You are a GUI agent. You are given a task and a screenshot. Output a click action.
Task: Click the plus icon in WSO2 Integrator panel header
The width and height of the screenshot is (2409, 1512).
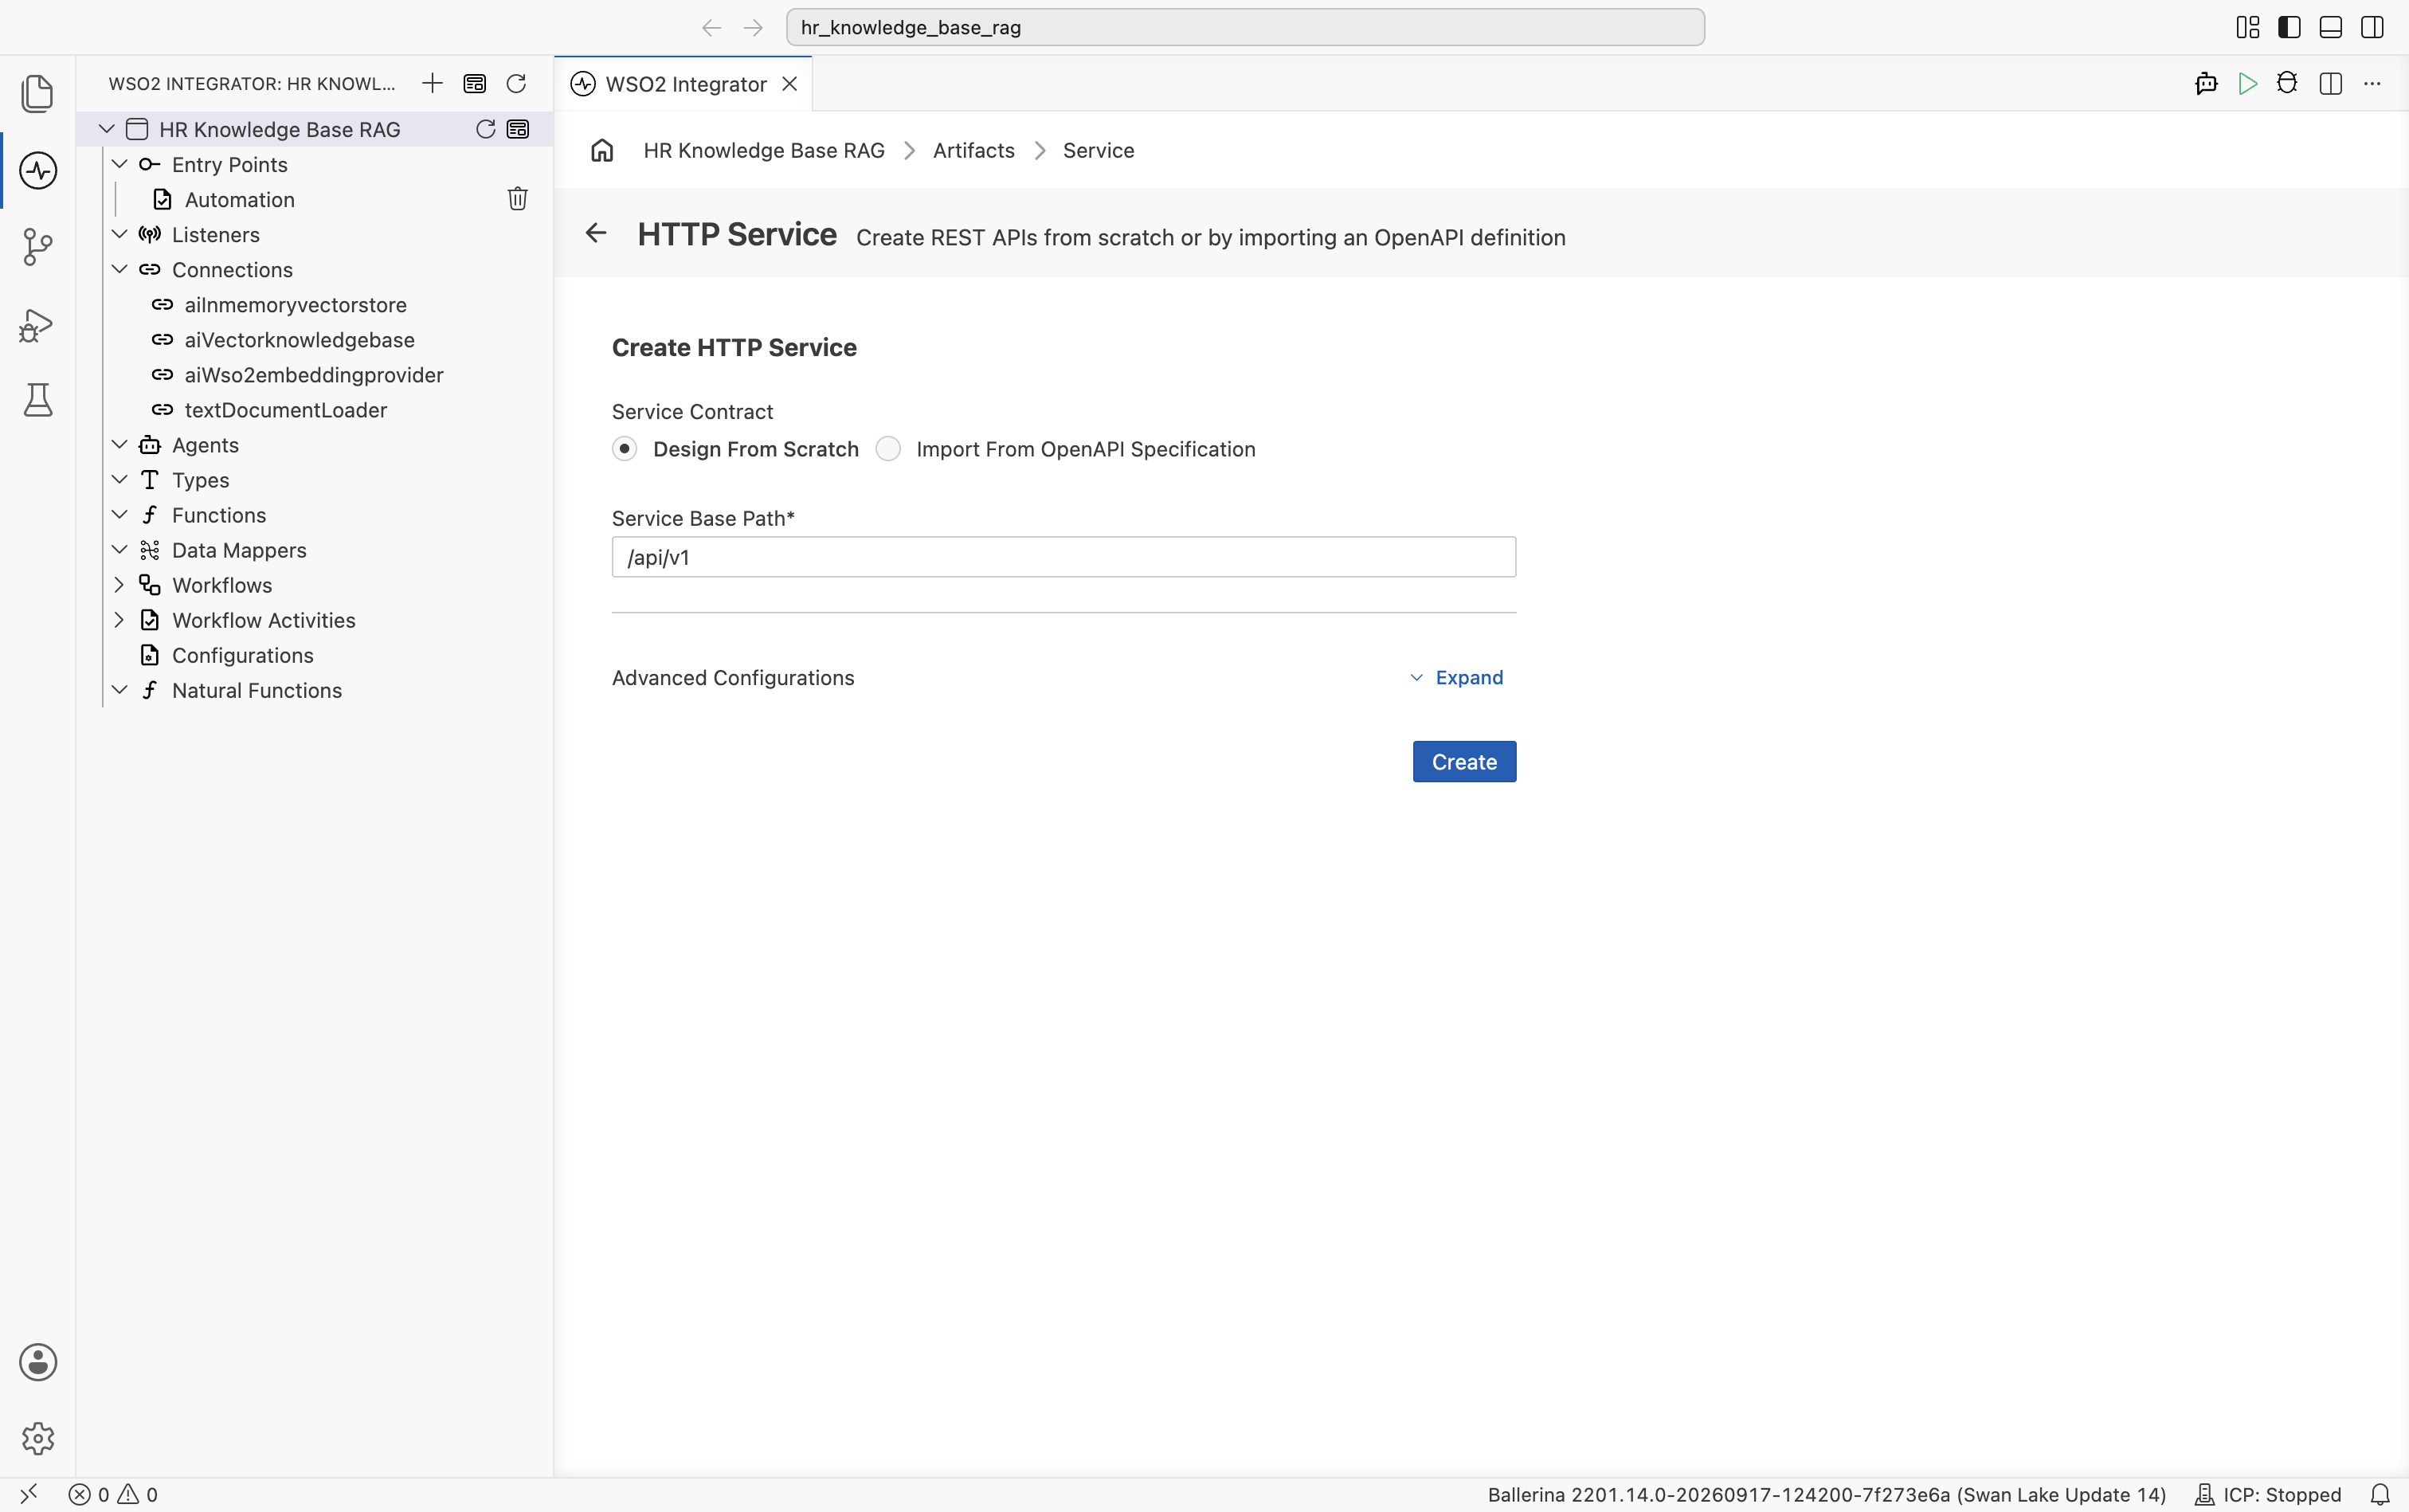(x=432, y=83)
